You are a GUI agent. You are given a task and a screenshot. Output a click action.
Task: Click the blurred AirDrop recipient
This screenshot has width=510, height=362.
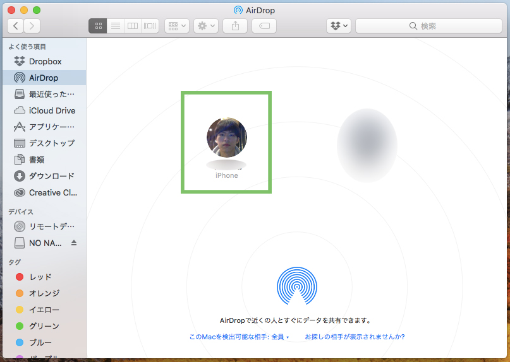point(367,146)
